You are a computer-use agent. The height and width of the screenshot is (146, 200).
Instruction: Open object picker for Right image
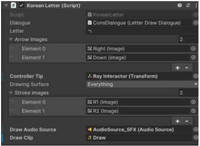[194, 49]
